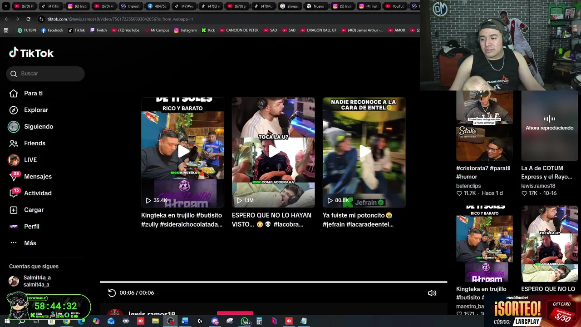Image resolution: width=581 pixels, height=327 pixels.
Task: Open the CANCION DE PETER bookmark
Action: pyautogui.click(x=239, y=30)
